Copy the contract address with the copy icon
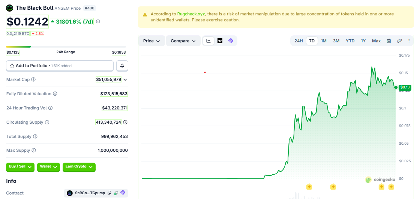The width and height of the screenshot is (420, 199). [109, 193]
